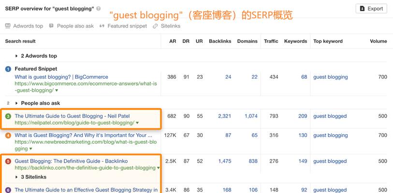Click position badge 3 for Neil Patel result
Screen dimensions: 393x193
pos(8,116)
